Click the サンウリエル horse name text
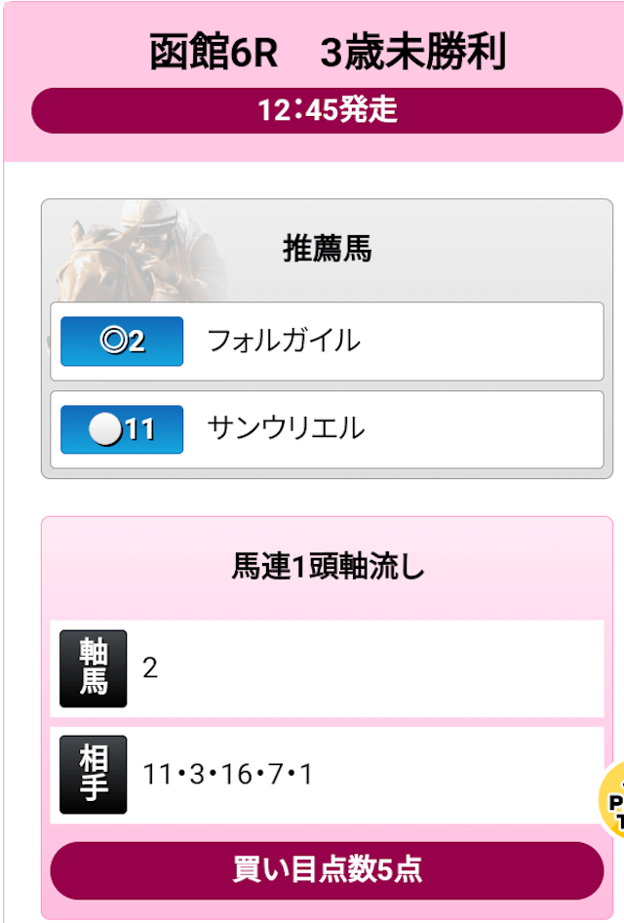The width and height of the screenshot is (624, 923). click(x=286, y=428)
